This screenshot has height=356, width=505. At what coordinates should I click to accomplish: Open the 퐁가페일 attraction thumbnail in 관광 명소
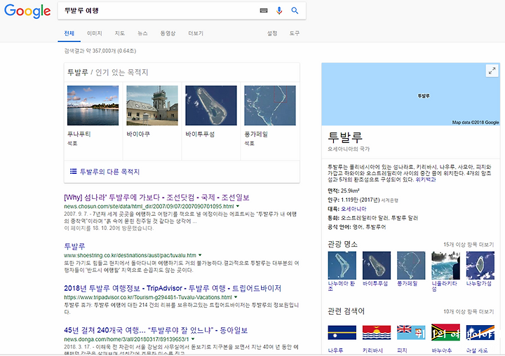tap(411, 266)
